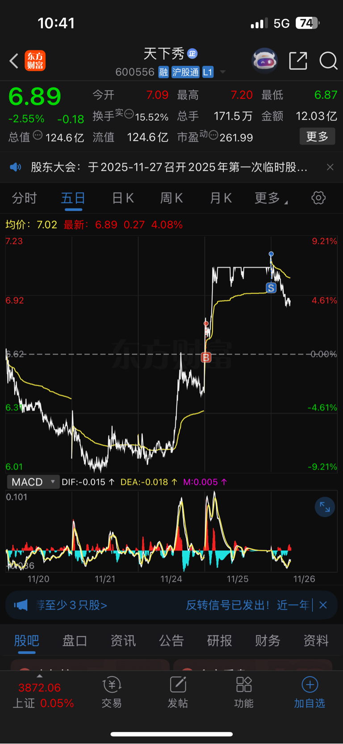Tap the 均价 7.02 readout

click(31, 225)
